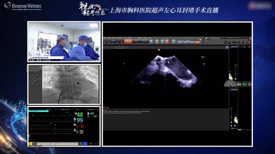The image size is (275, 154).
Task: Toggle the Ablation mode button
Action: coord(136,41)
